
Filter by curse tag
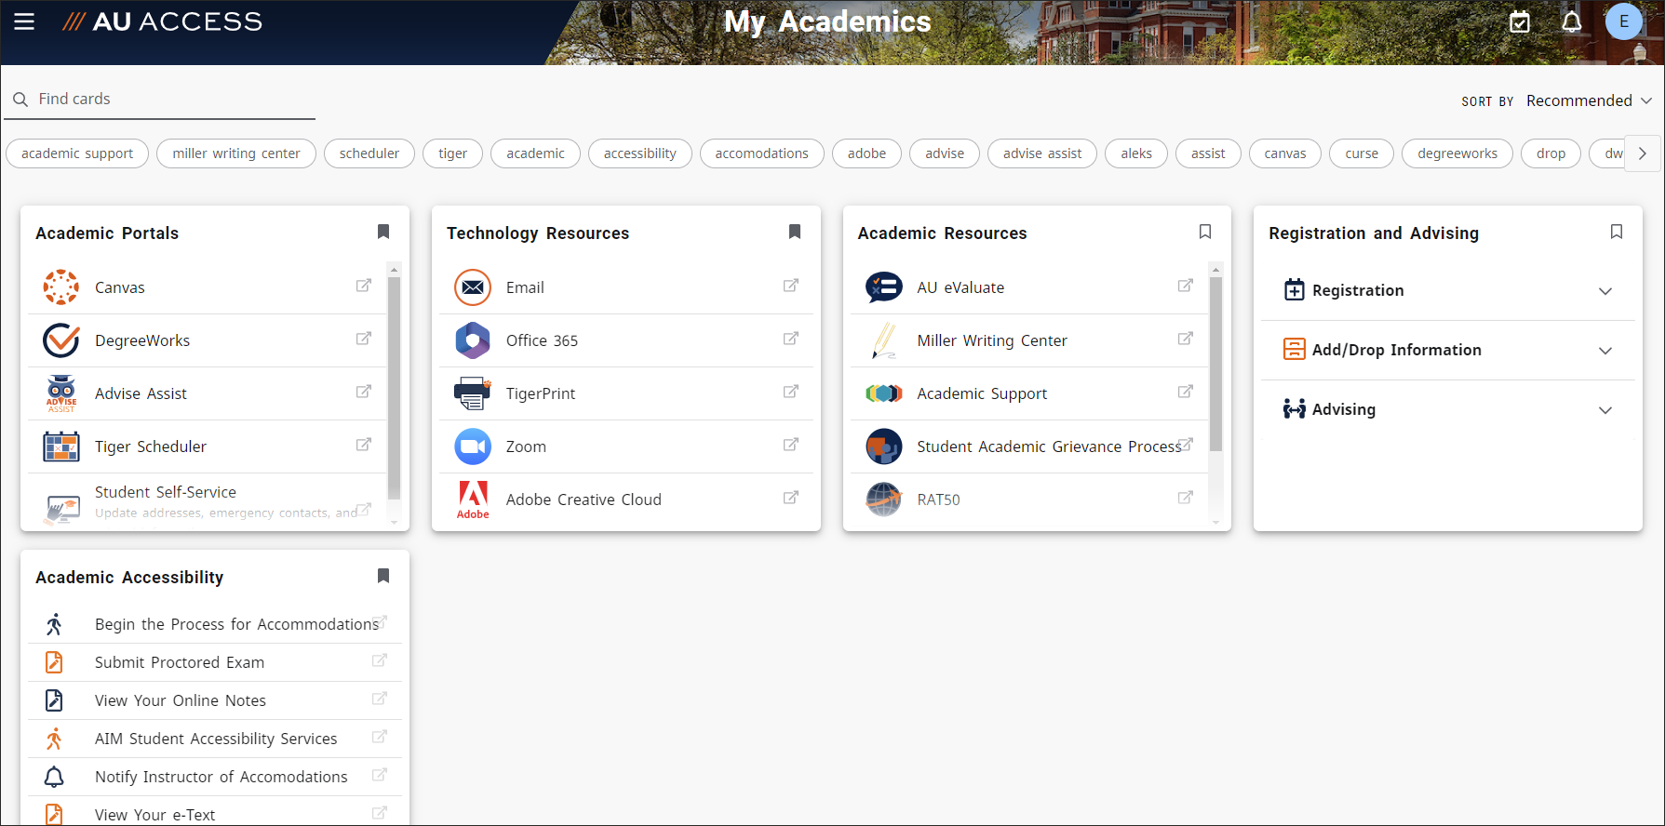coord(1362,153)
